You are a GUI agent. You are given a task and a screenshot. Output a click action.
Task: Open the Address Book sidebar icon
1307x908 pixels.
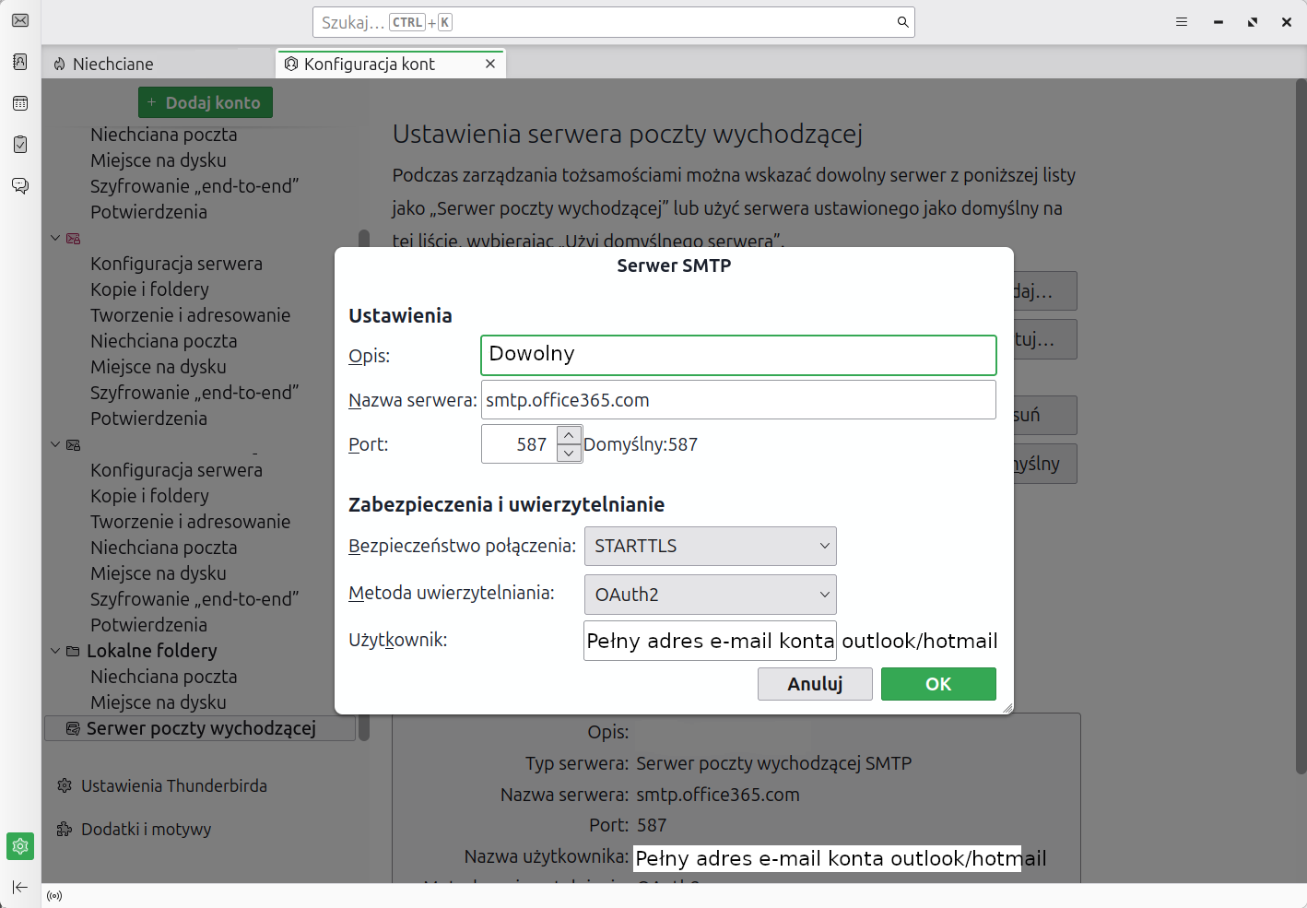pyautogui.click(x=20, y=62)
